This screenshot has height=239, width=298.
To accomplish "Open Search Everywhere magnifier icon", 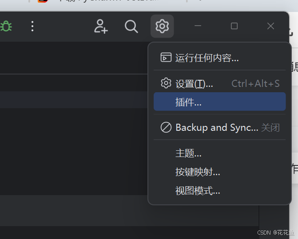I will (131, 27).
